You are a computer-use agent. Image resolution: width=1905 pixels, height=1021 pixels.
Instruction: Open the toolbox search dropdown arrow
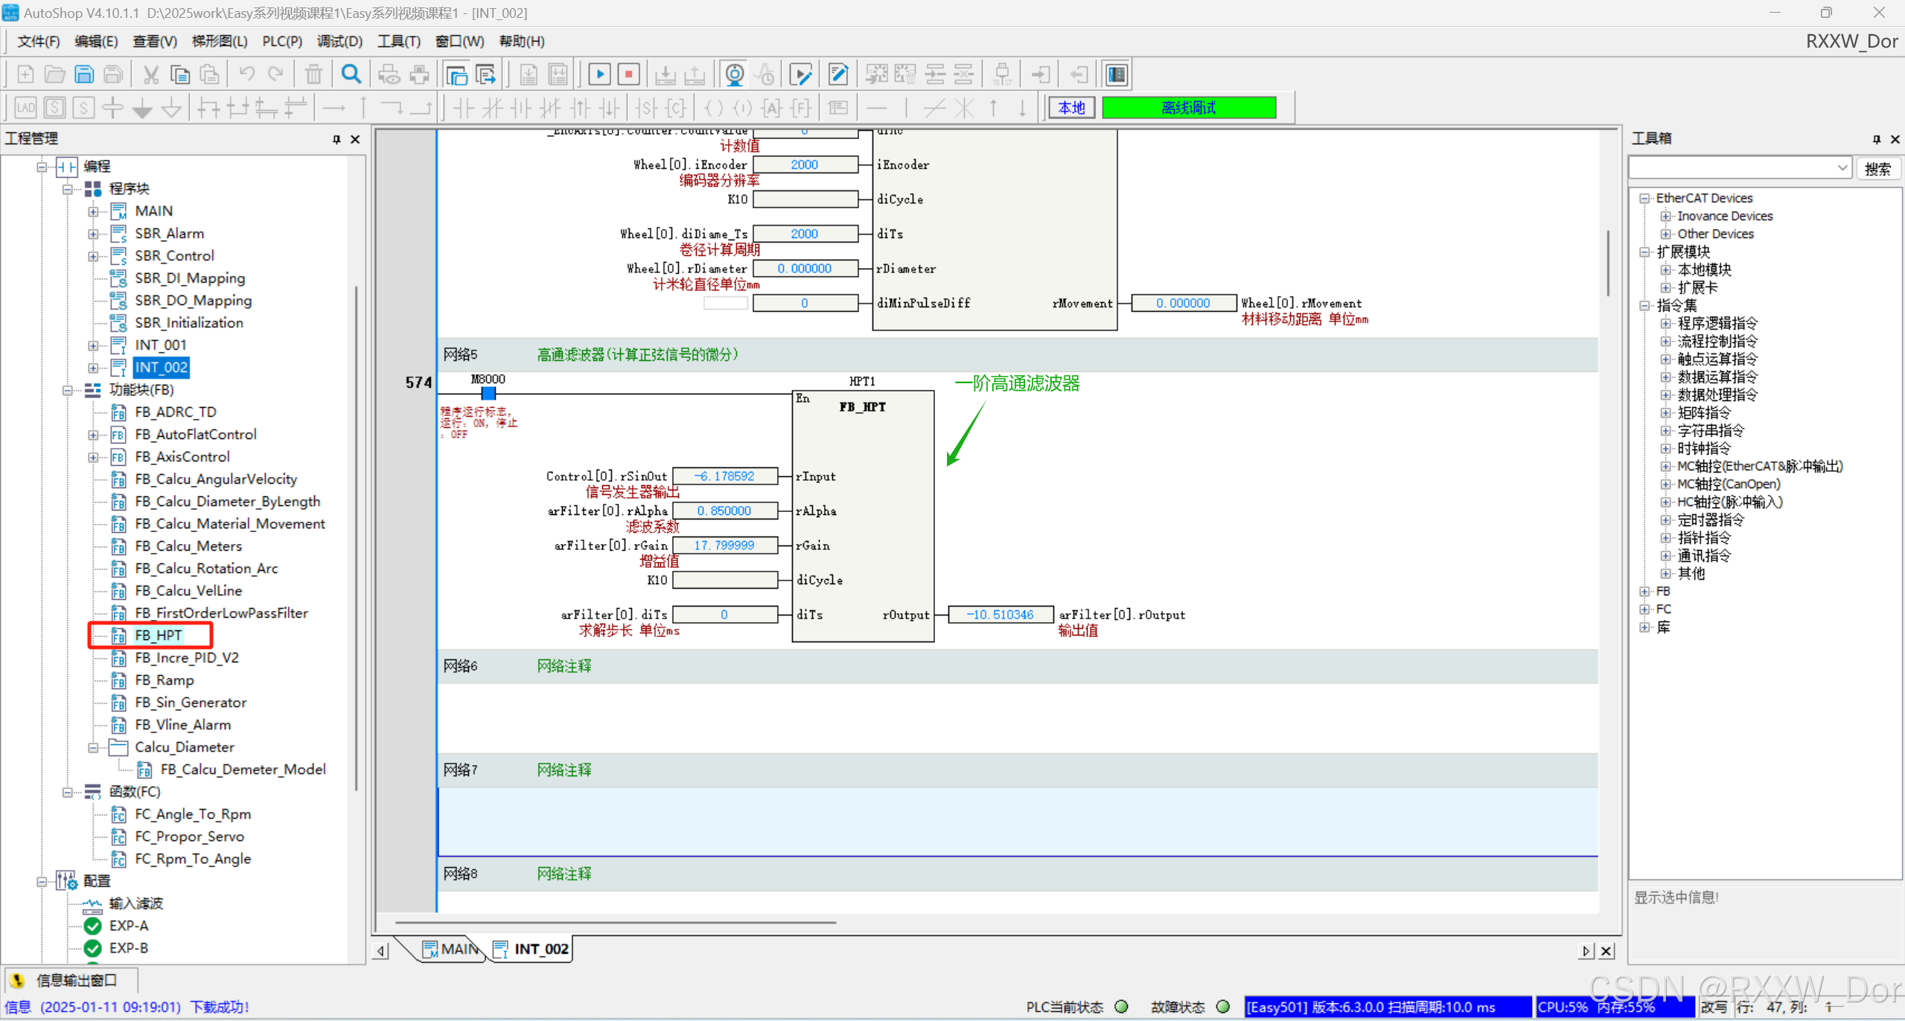point(1842,168)
